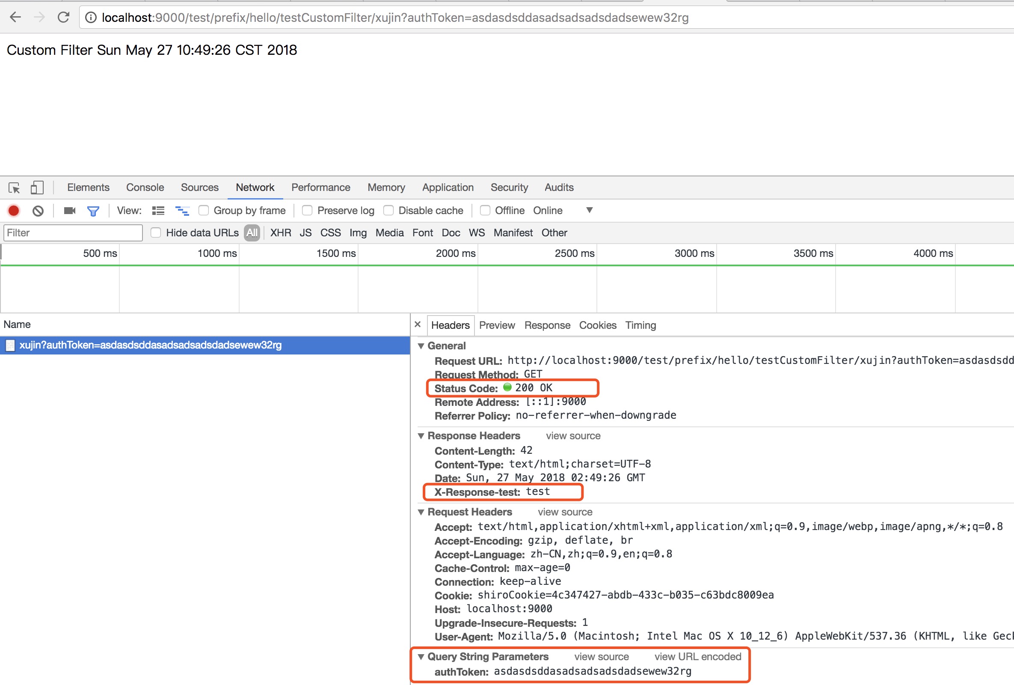Collapse the Response Headers section
Image resolution: width=1014 pixels, height=685 pixels.
click(x=421, y=436)
